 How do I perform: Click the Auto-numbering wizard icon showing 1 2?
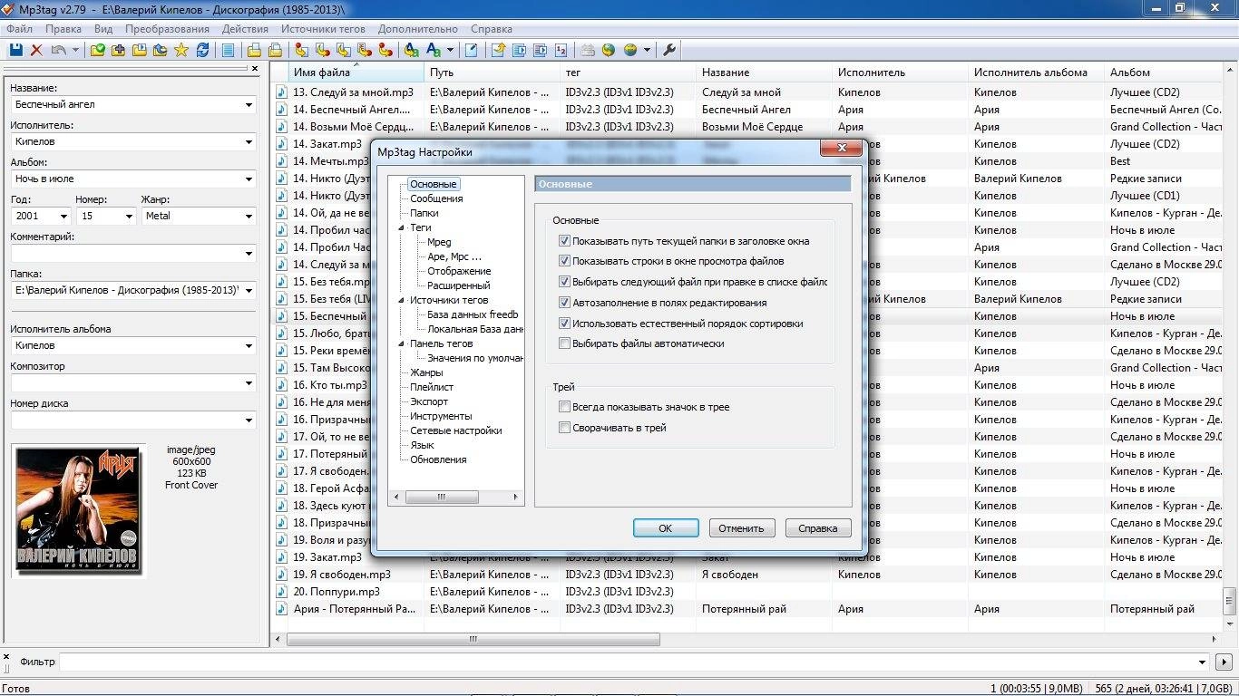[x=561, y=50]
